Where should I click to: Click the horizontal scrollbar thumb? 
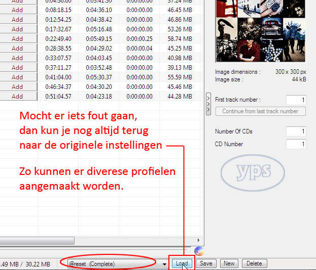pos(37,241)
